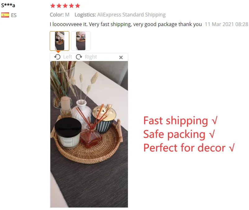Click the enlarged wicker tray photo

pos(89,134)
